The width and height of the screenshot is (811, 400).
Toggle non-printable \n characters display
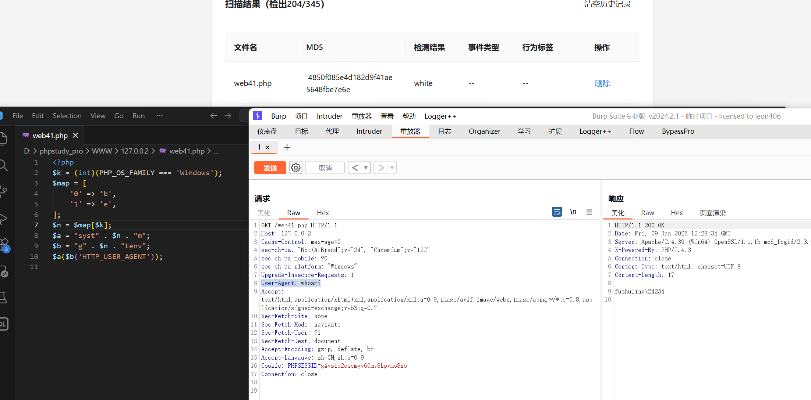pyautogui.click(x=573, y=212)
